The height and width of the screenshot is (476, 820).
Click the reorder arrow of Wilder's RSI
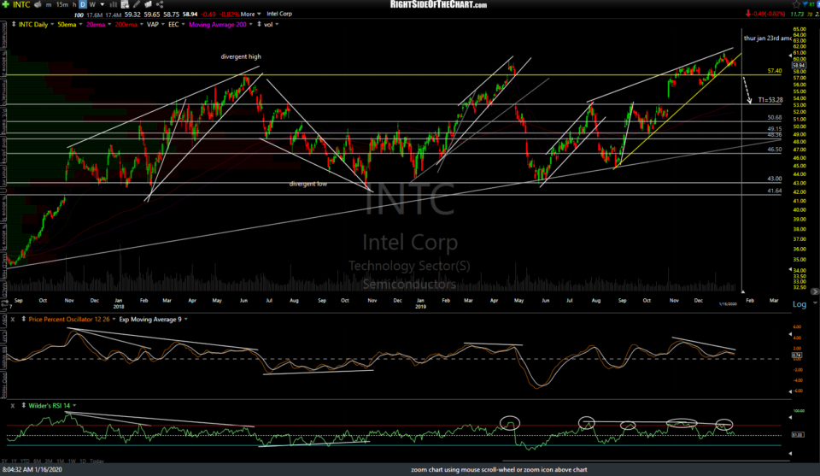point(24,405)
